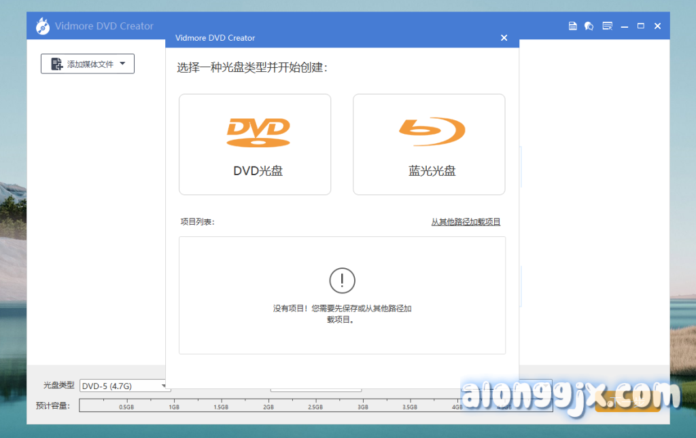Click the Vidmore disc logo in title bar
Screen dimensions: 696x438
[44, 26]
